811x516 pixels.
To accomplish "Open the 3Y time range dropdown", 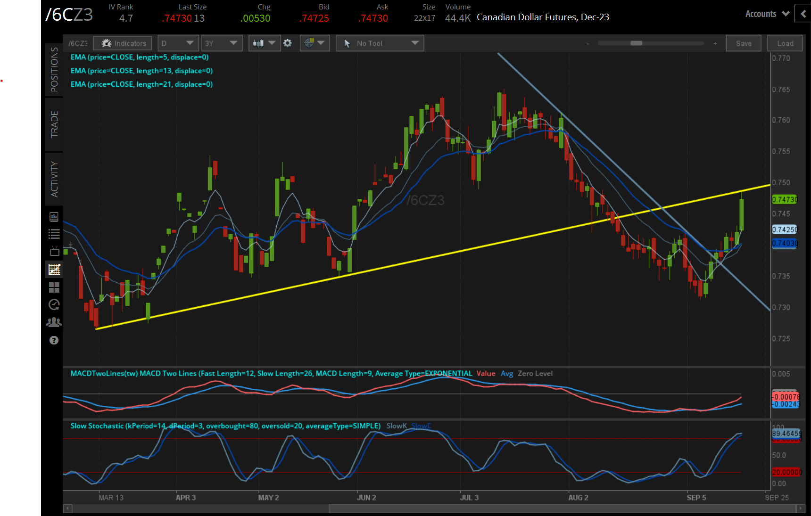I will tap(222, 43).
